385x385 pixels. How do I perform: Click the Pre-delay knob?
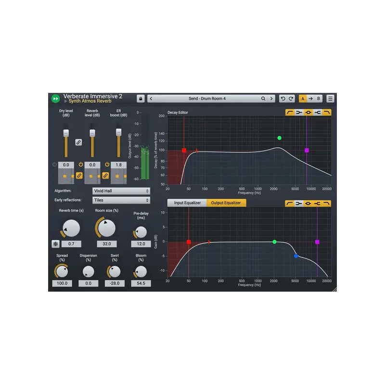pyautogui.click(x=141, y=232)
